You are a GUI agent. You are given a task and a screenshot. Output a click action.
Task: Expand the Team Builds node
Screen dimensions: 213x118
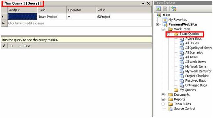(x=163, y=104)
